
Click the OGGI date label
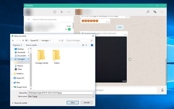click(x=120, y=27)
